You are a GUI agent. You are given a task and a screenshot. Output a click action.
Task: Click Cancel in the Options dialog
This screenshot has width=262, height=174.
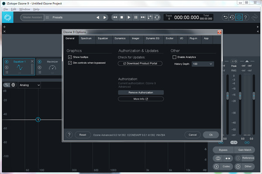click(193, 135)
